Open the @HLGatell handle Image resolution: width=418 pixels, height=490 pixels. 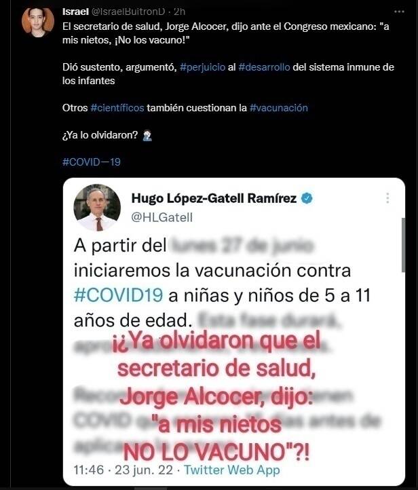point(161,217)
